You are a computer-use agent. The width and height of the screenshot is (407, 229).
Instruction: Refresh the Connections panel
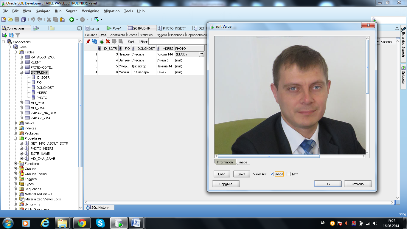(11, 35)
